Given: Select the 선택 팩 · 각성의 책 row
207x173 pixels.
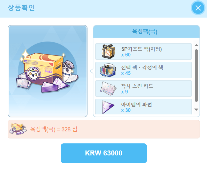Looking at the screenshot, I should 144,70.
